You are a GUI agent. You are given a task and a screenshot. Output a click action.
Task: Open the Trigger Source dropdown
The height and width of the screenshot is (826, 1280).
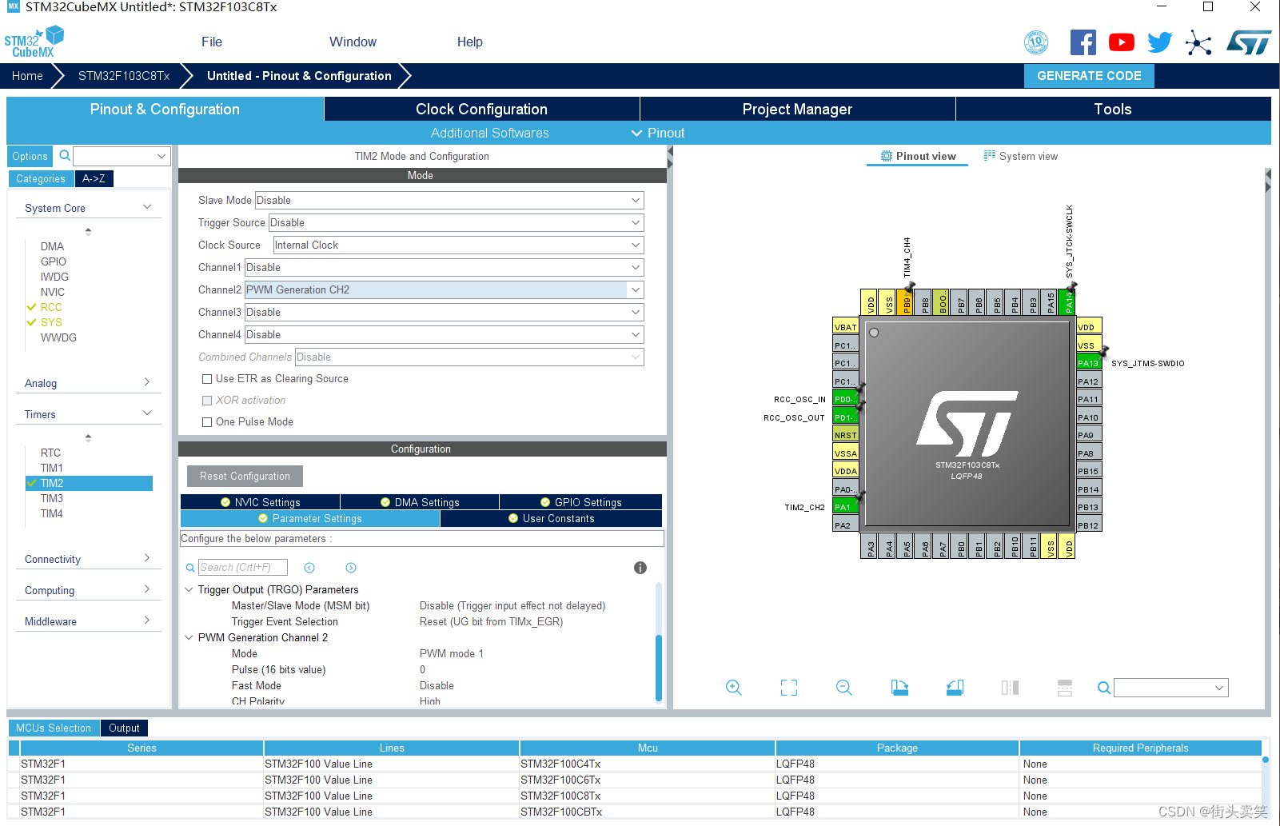[x=456, y=222]
